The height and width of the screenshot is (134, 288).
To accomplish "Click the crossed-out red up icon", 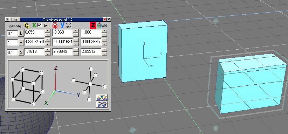I will (55, 25).
